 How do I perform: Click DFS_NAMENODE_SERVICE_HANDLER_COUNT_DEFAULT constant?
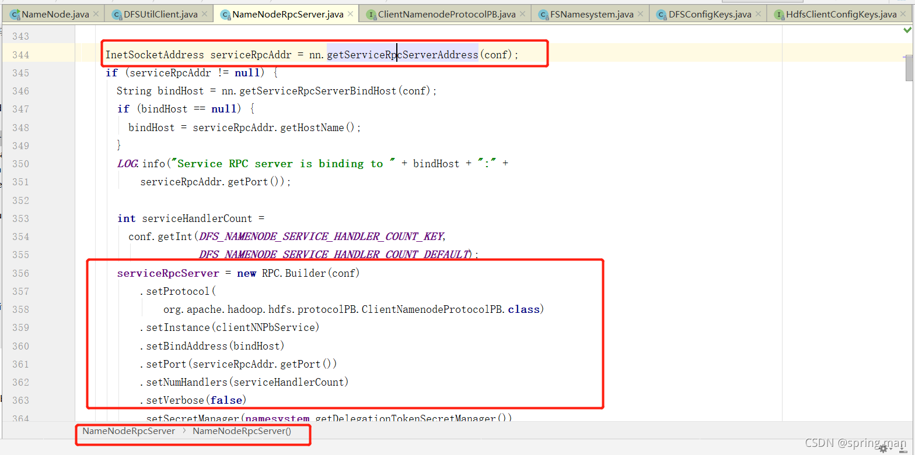[334, 255]
